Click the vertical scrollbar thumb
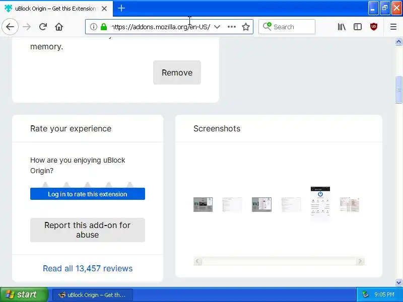The height and width of the screenshot is (302, 403). pos(398,90)
